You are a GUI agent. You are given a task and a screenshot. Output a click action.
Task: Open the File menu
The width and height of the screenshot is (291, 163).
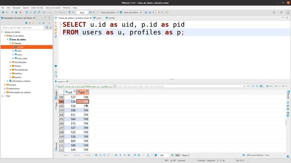tap(3, 8)
